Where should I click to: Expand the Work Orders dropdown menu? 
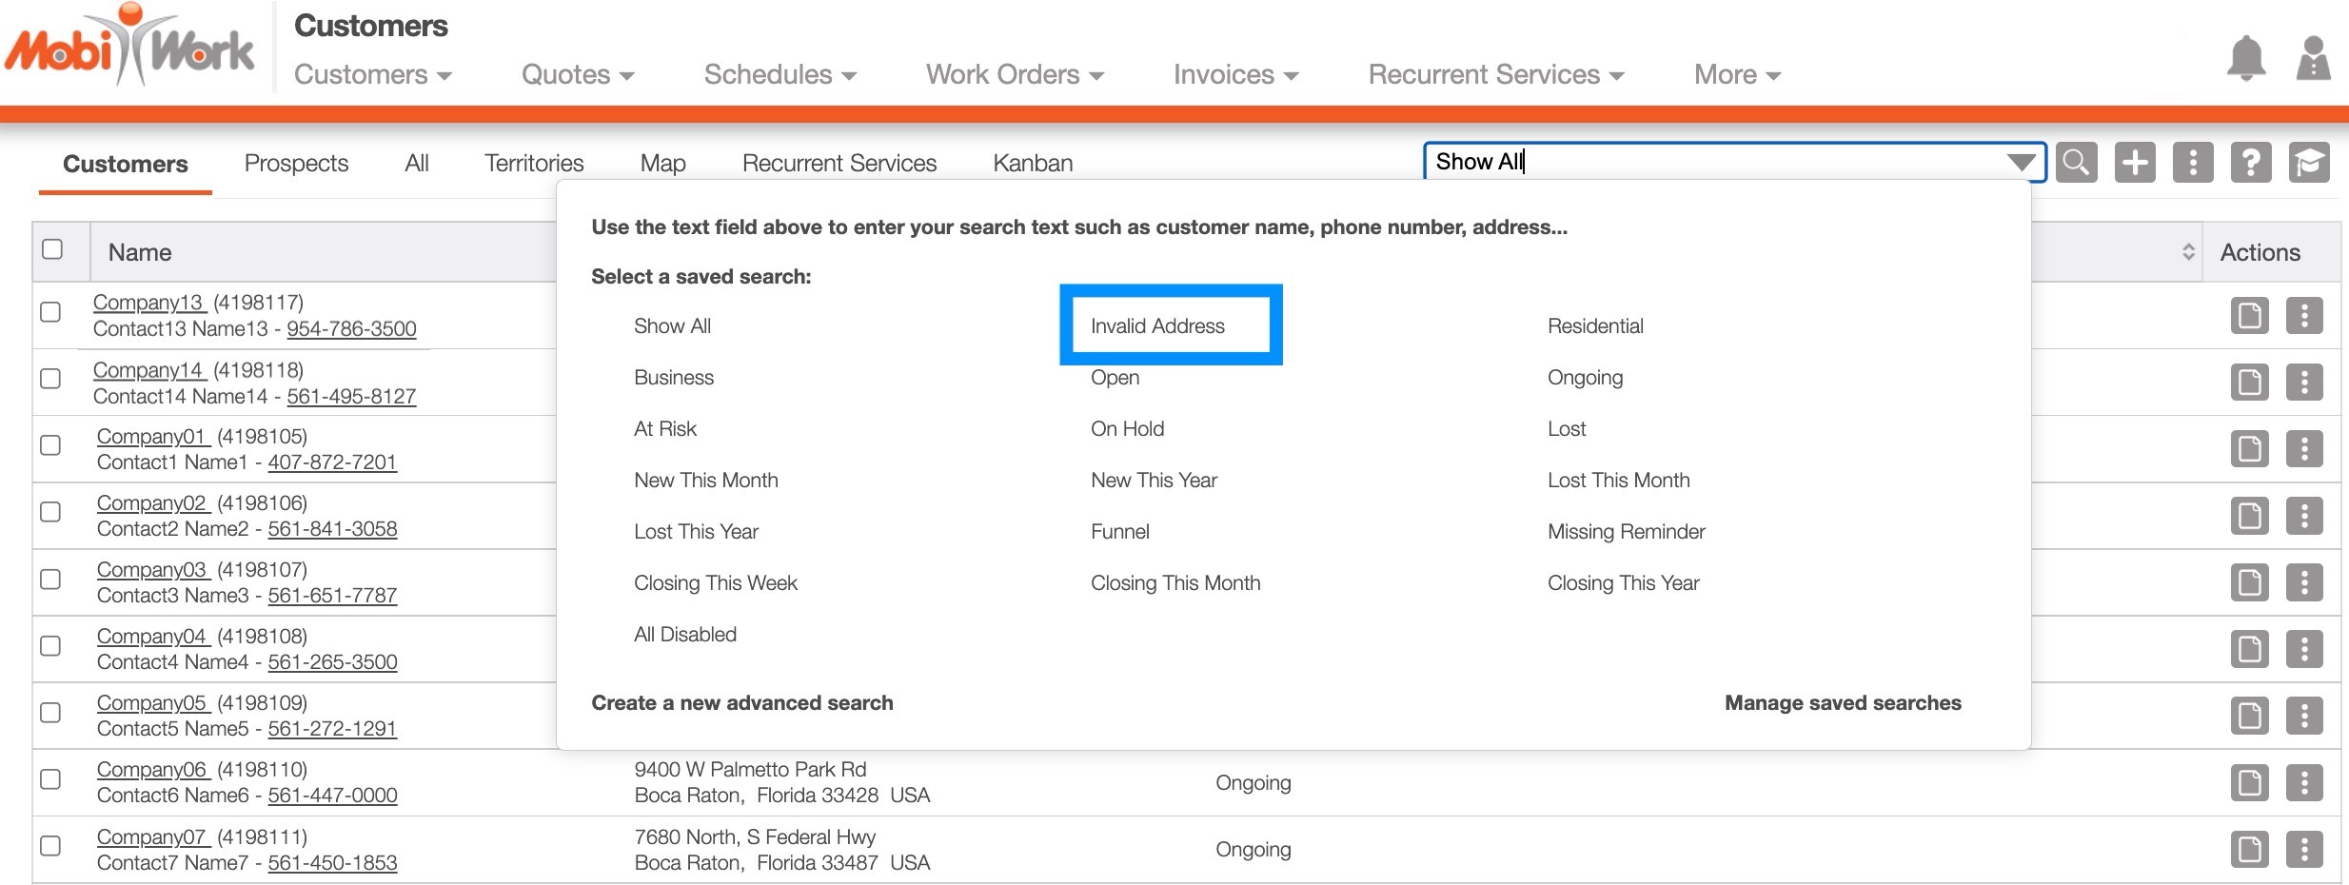click(1015, 75)
